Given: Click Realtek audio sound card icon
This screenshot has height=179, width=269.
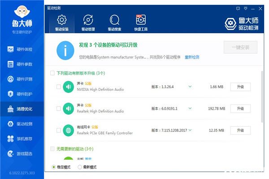Looking at the screenshot, I should pyautogui.click(x=69, y=109).
